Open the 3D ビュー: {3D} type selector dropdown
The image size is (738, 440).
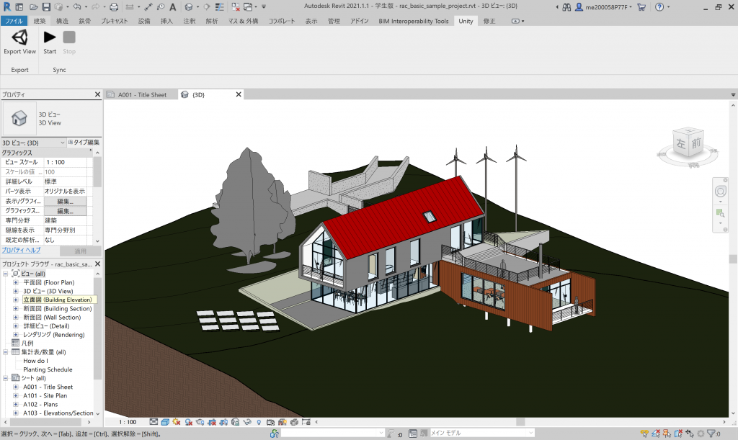tap(61, 143)
